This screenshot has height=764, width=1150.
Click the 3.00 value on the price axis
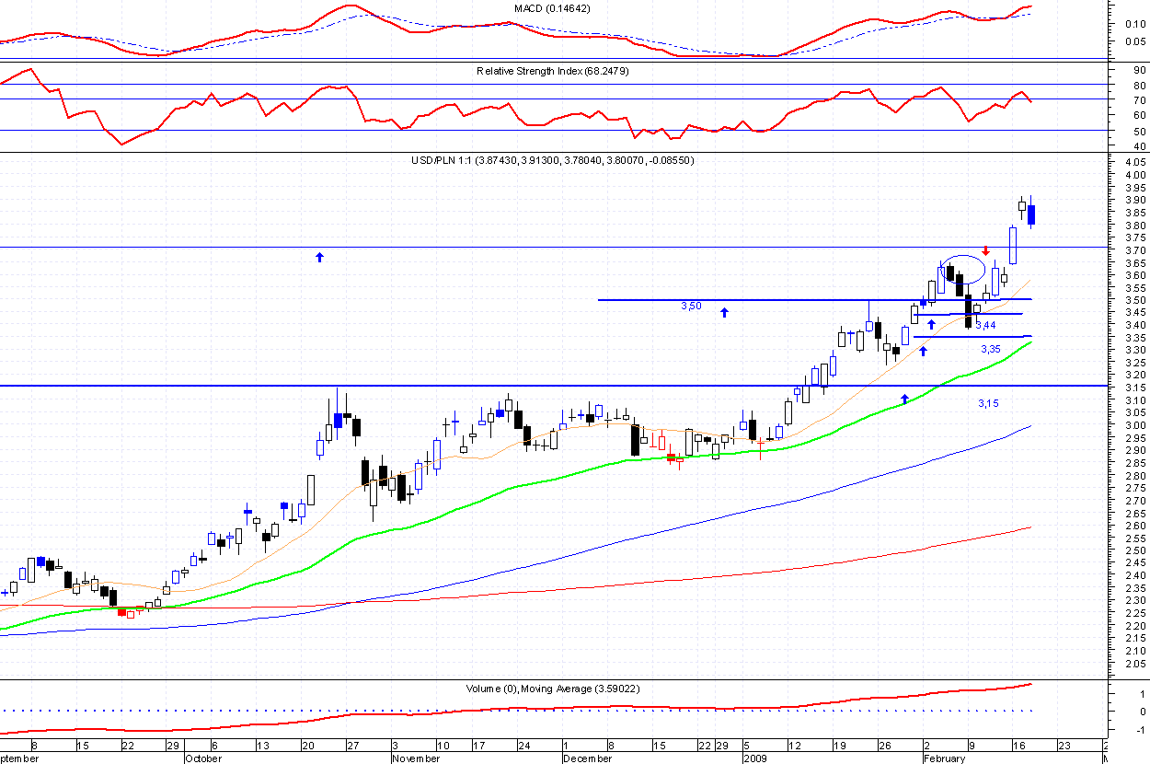(x=1134, y=426)
